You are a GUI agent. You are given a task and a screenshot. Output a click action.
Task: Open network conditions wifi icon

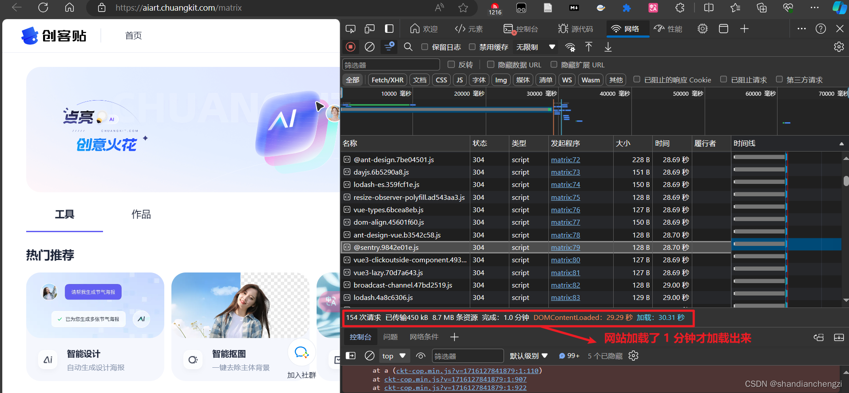pyautogui.click(x=570, y=47)
